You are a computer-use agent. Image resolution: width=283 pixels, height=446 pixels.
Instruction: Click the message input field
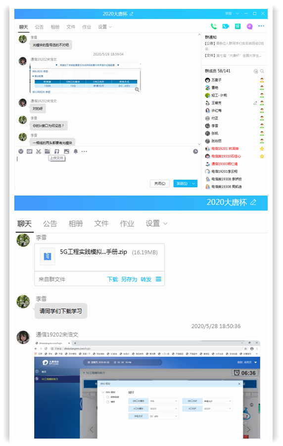tap(108, 166)
